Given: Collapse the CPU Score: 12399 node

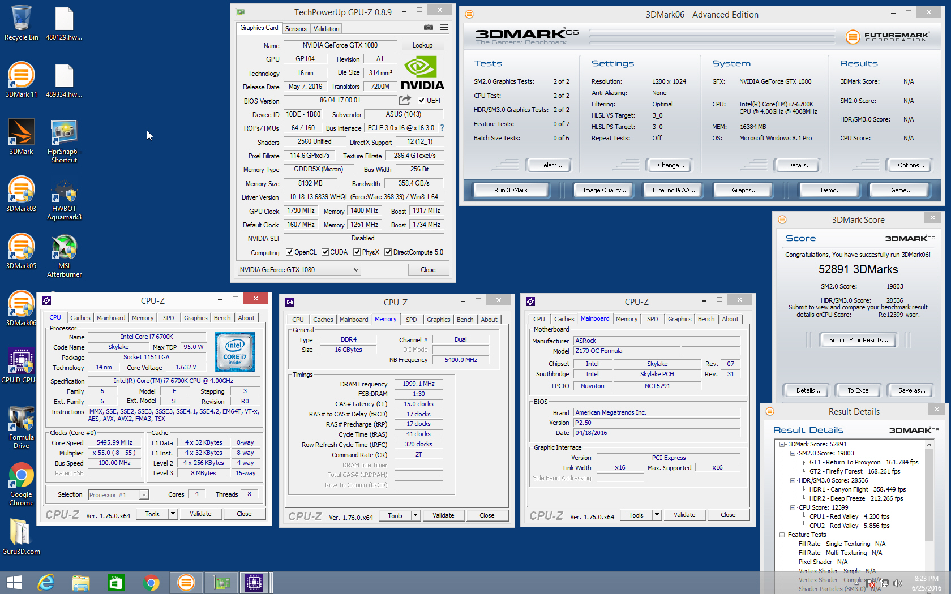Looking at the screenshot, I should point(792,507).
